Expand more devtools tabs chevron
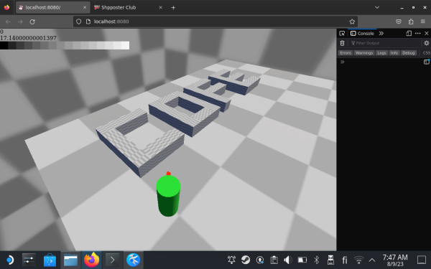431x269 pixels. click(381, 34)
